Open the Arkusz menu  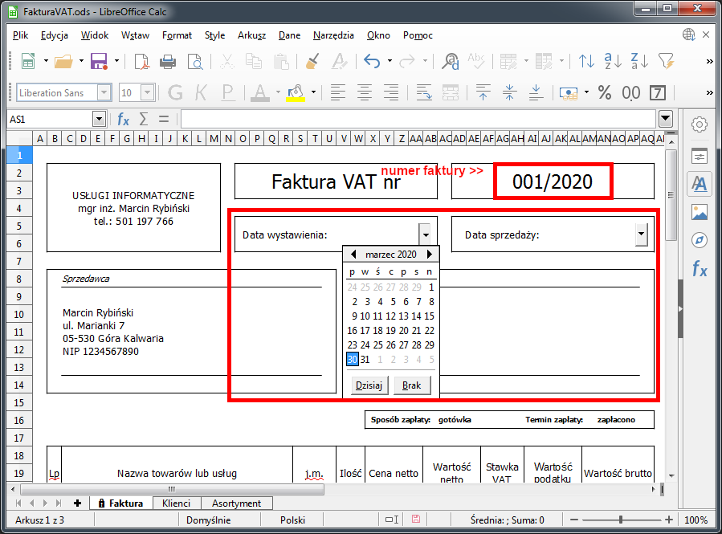(251, 35)
